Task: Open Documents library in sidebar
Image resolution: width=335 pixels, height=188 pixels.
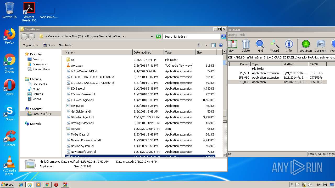Action: [x=40, y=84]
